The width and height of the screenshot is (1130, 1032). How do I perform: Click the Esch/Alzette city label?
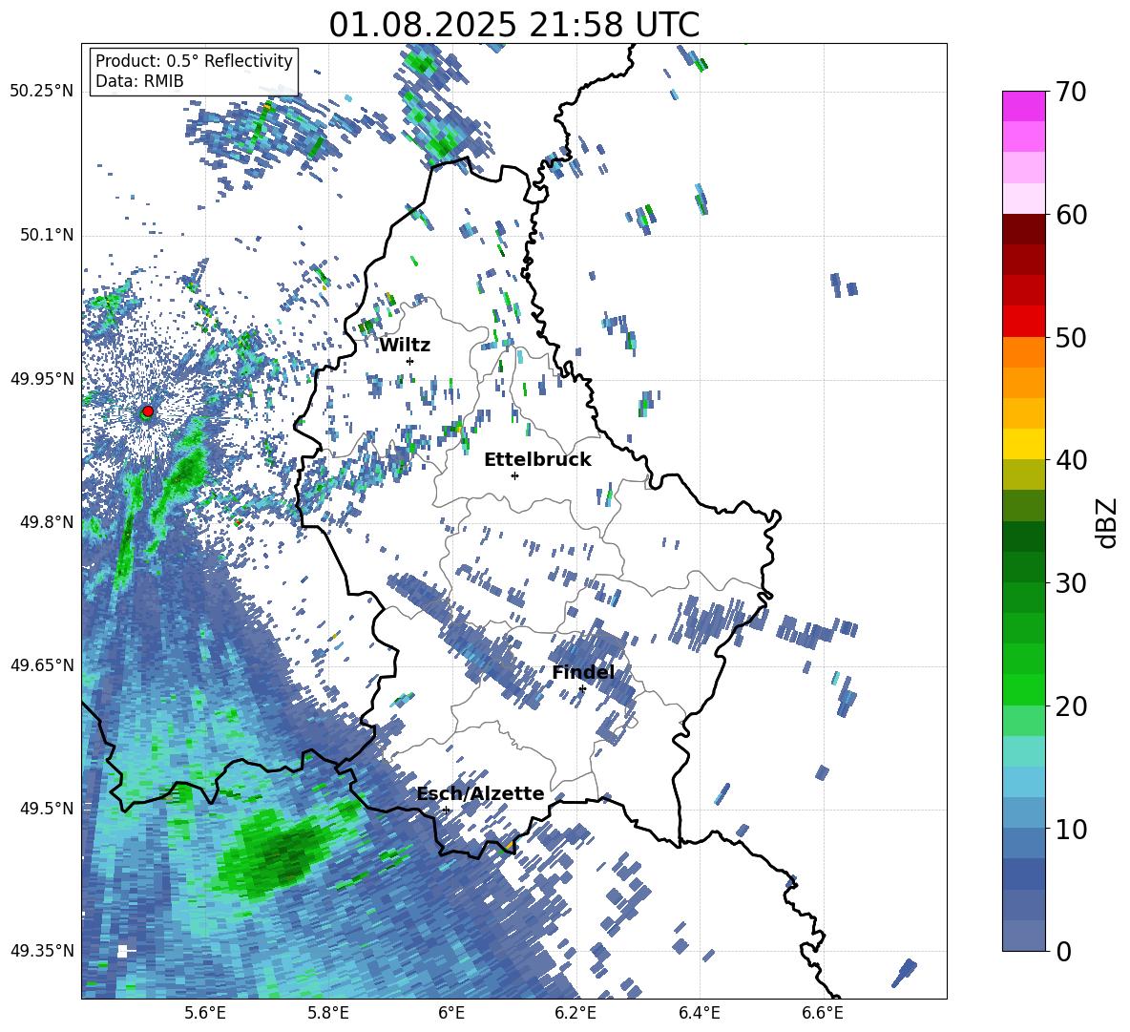point(480,793)
